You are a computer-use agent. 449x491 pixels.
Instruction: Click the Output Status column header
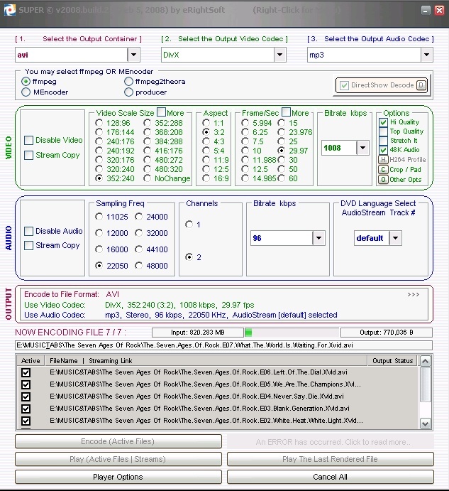click(392, 361)
